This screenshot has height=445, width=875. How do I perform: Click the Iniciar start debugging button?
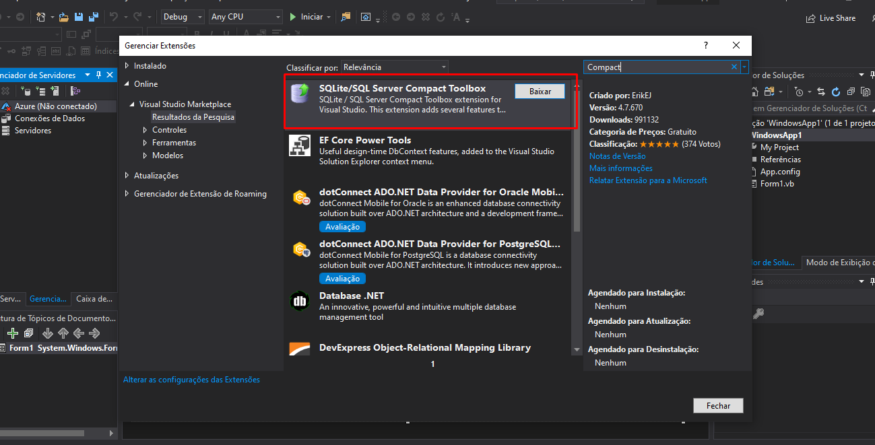click(306, 17)
